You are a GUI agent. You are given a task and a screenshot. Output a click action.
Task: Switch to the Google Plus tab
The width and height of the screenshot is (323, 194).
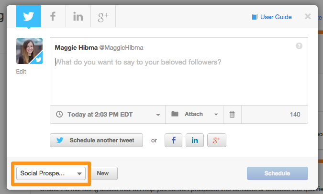pyautogui.click(x=103, y=16)
